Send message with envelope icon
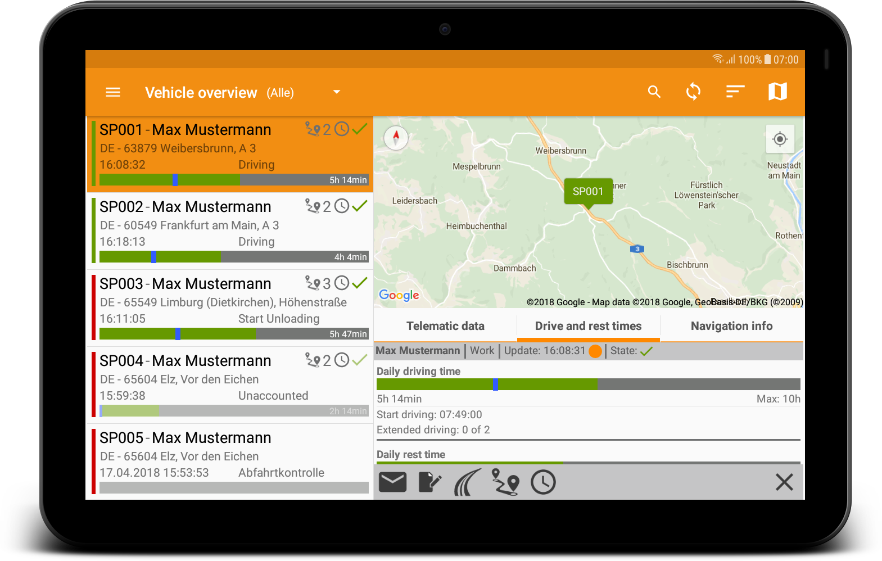Image resolution: width=882 pixels, height=561 pixels. 392,482
